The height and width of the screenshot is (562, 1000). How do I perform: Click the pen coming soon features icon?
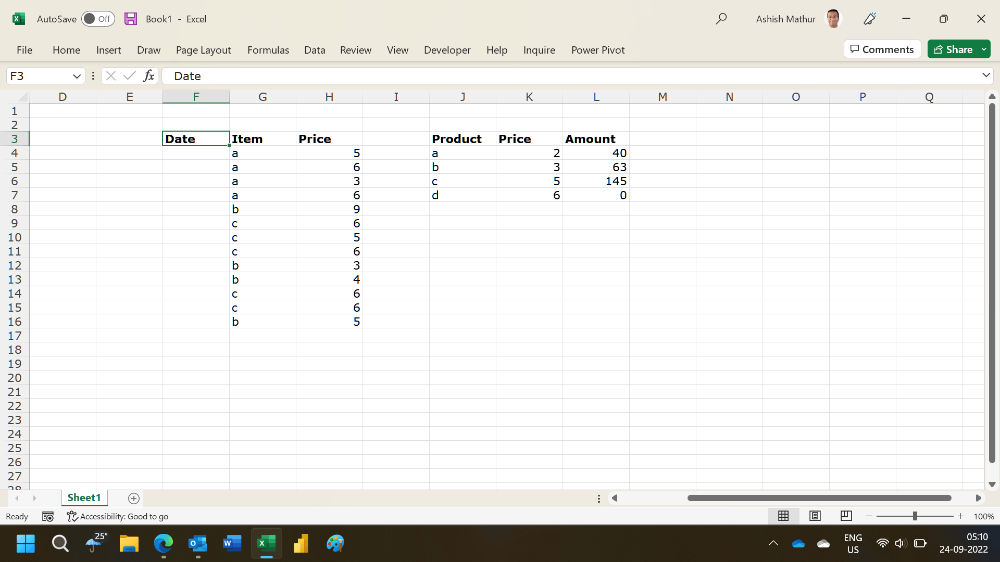(x=870, y=19)
